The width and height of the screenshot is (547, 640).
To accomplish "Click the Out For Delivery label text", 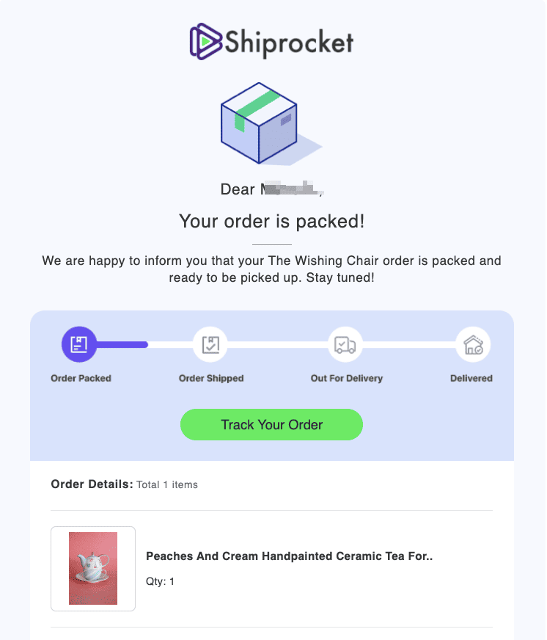I will pos(345,378).
